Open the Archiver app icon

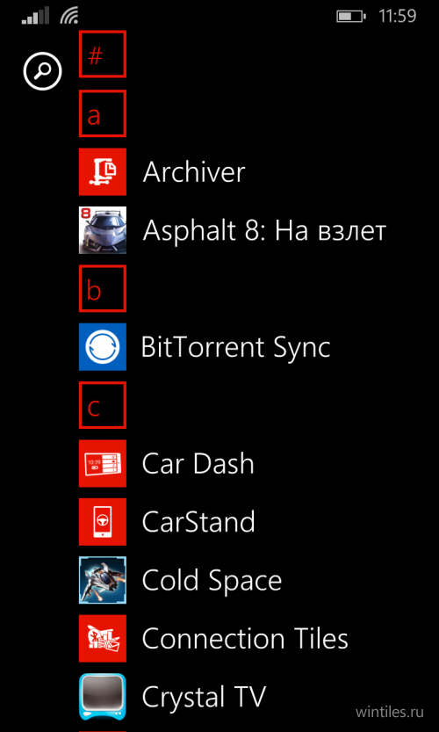(102, 172)
